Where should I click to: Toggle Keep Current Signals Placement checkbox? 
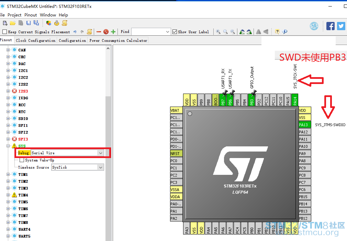pos(5,32)
